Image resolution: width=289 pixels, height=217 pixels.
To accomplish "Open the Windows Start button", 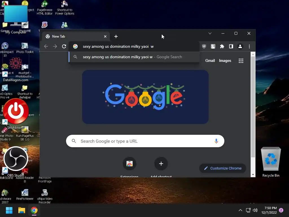I will coord(9,210).
